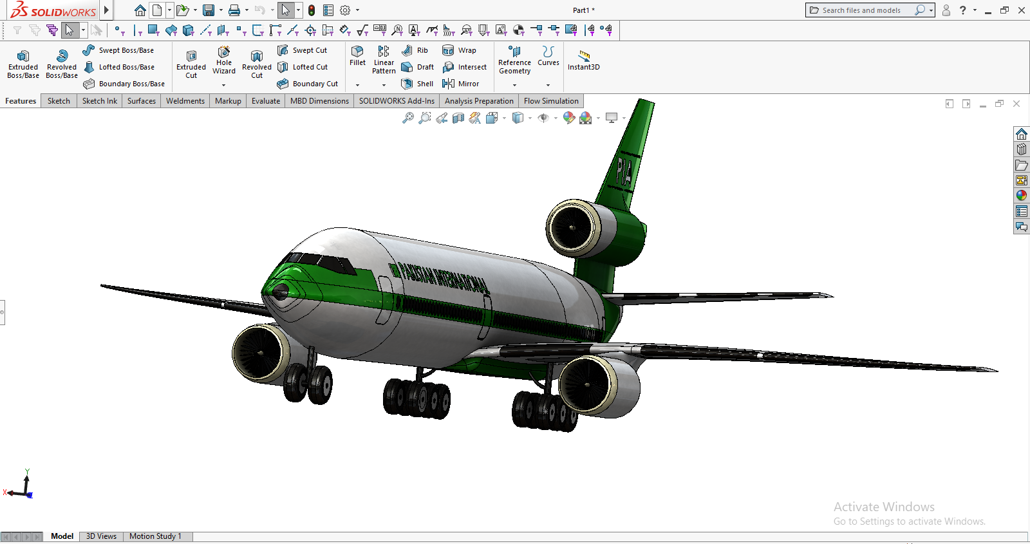
Task: Open the Design Library task pane icon
Action: [1022, 149]
